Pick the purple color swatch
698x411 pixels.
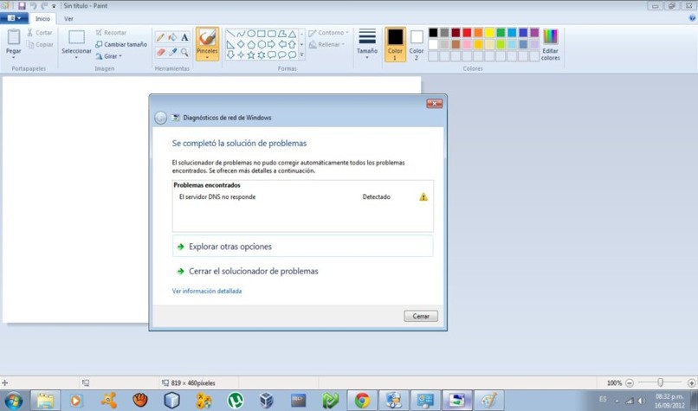pos(534,33)
